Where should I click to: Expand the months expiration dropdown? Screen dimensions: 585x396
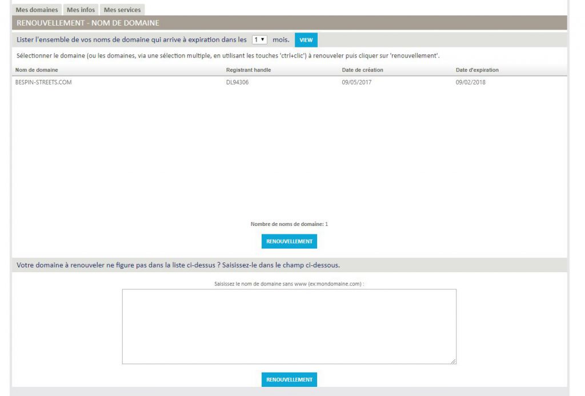[x=259, y=39]
